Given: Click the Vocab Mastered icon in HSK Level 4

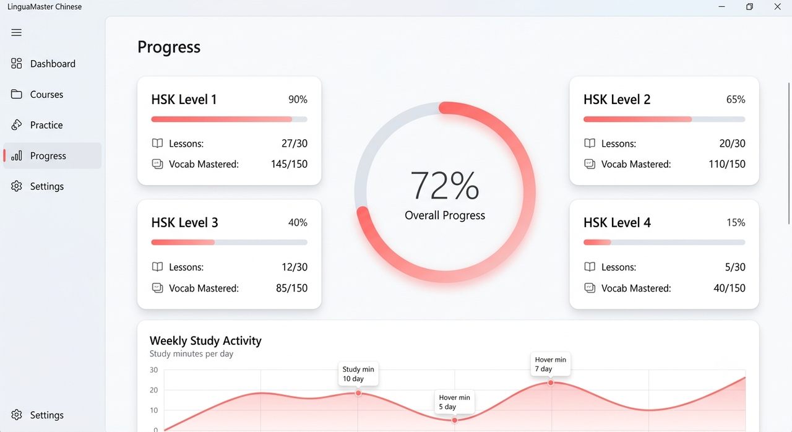Looking at the screenshot, I should [x=590, y=288].
